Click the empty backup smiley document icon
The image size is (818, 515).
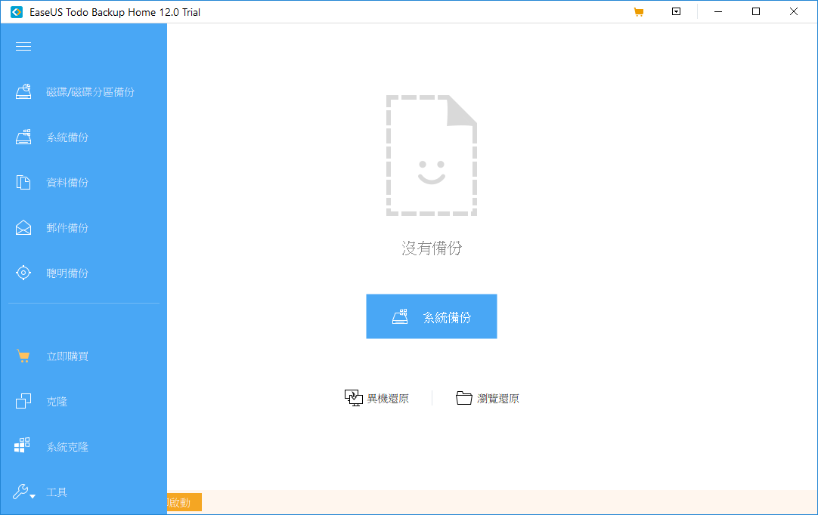(432, 156)
